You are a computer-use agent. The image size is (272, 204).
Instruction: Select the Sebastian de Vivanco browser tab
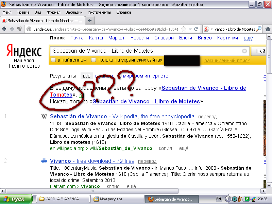click(42, 21)
